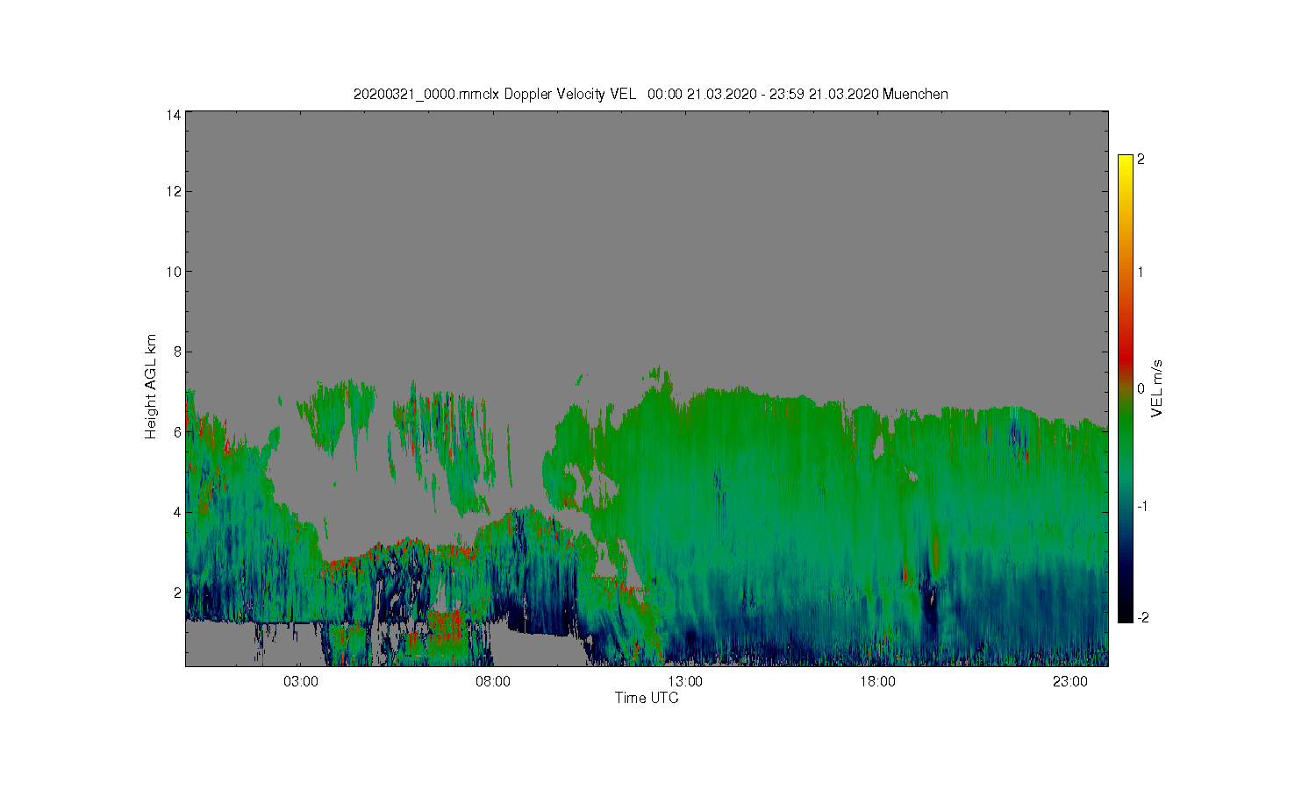The image size is (1316, 789).
Task: Click the plot title text
Action: (650, 94)
